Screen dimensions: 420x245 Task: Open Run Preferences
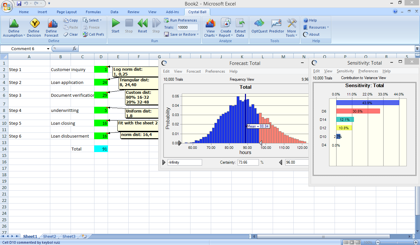point(181,20)
